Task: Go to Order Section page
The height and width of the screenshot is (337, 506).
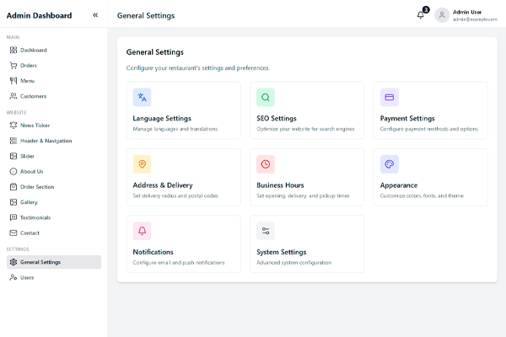Action: pyautogui.click(x=54, y=187)
